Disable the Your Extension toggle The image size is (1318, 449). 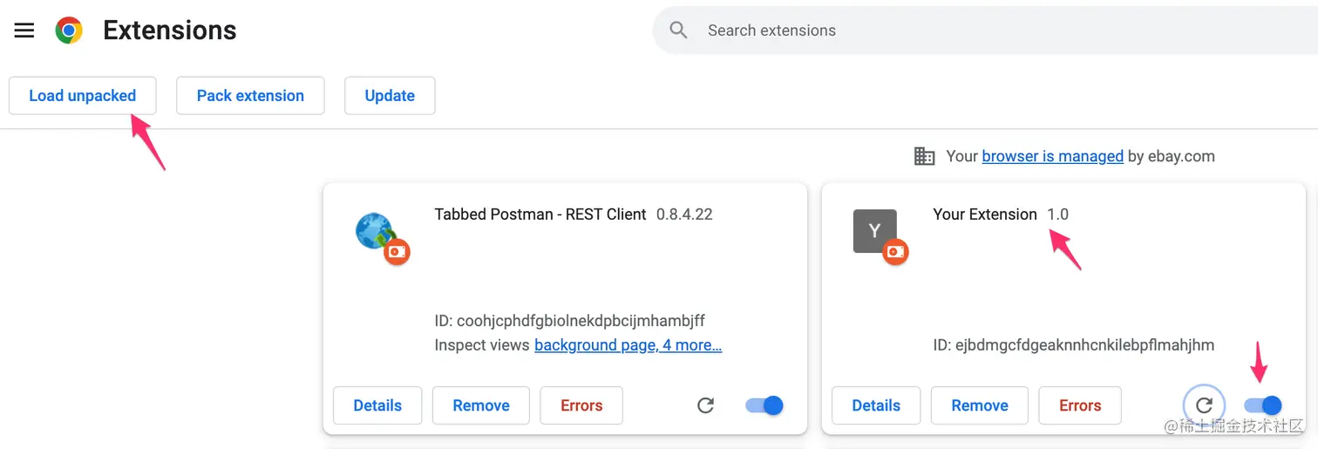[1263, 405]
